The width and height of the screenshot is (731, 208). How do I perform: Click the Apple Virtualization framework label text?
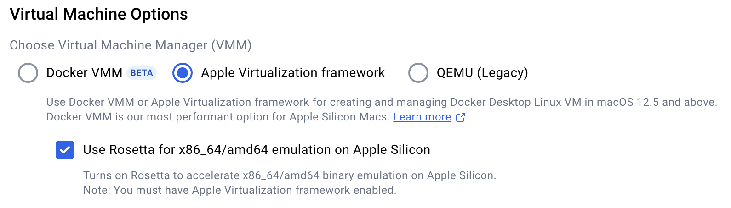pyautogui.click(x=293, y=73)
